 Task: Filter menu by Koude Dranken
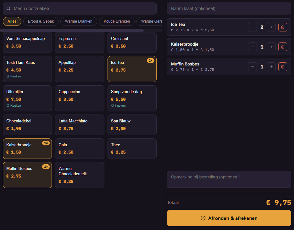117,21
